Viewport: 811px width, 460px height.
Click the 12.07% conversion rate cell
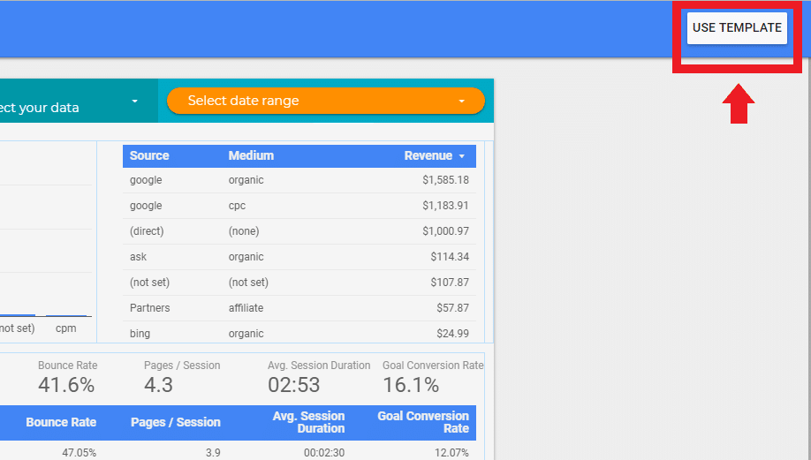pyautogui.click(x=451, y=453)
